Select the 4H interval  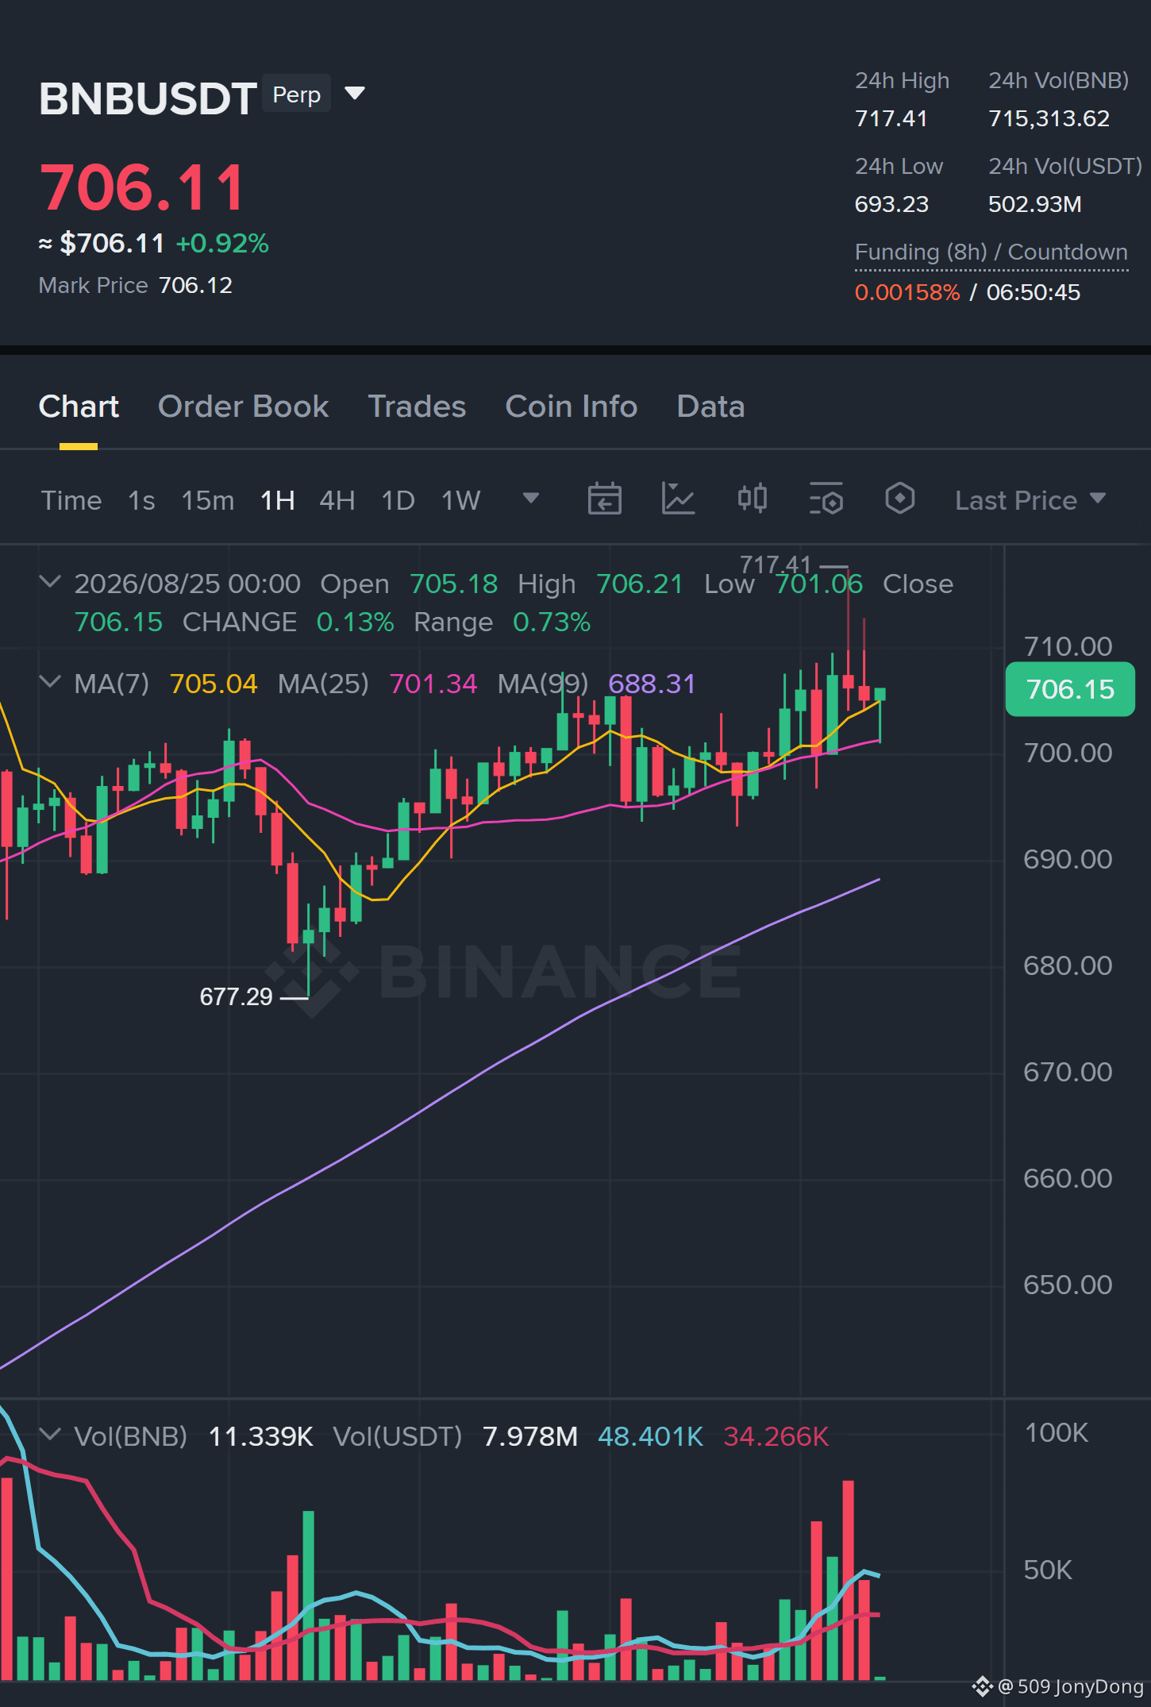click(x=337, y=500)
